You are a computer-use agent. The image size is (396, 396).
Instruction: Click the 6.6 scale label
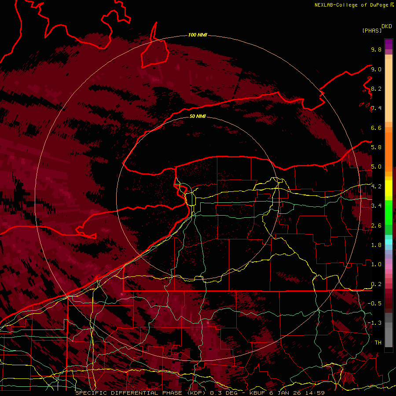(x=376, y=128)
